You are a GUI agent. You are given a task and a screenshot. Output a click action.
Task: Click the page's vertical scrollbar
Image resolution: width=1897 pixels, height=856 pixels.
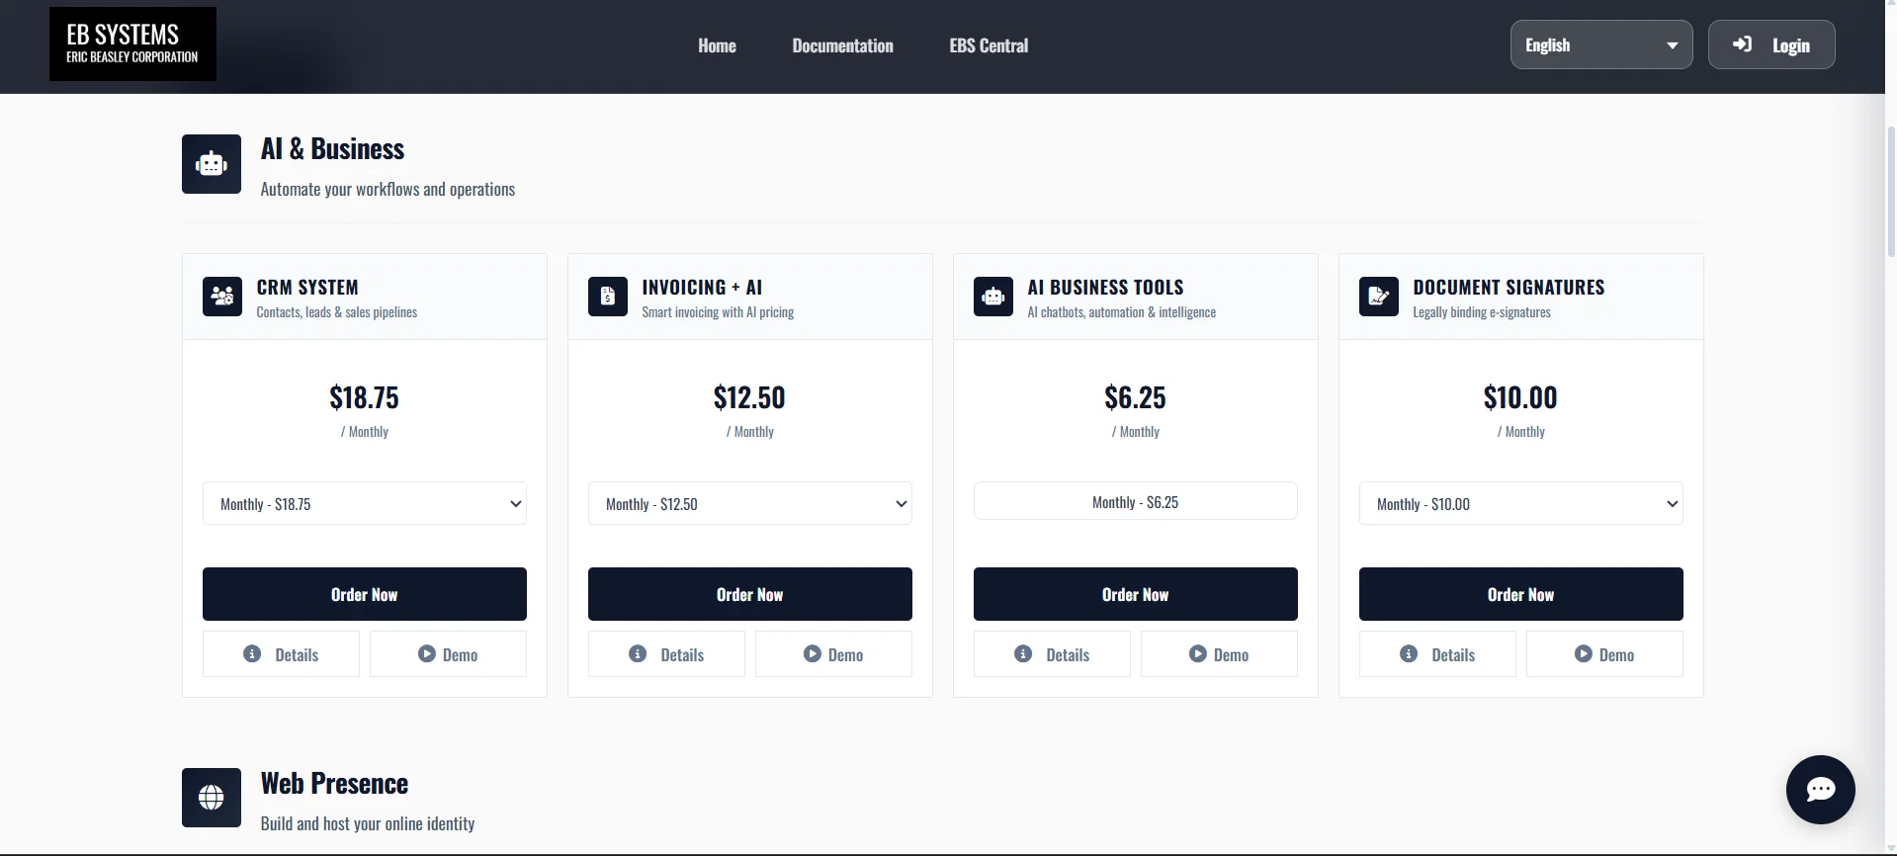click(1890, 188)
